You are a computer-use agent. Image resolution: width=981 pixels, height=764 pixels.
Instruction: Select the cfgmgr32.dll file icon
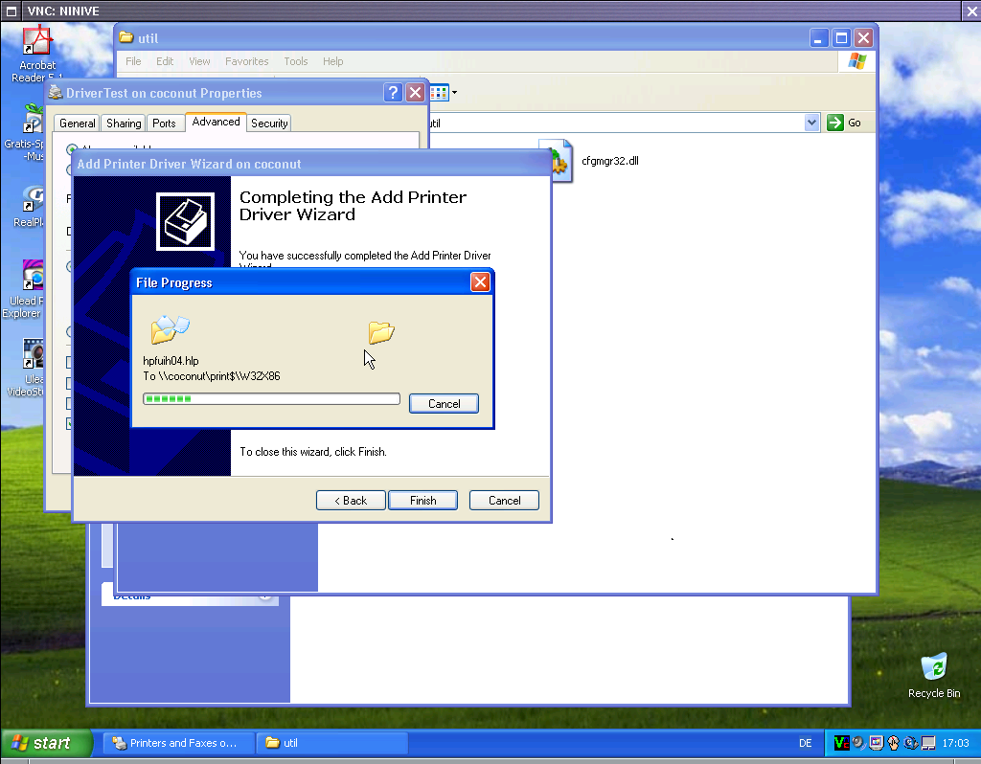click(556, 161)
